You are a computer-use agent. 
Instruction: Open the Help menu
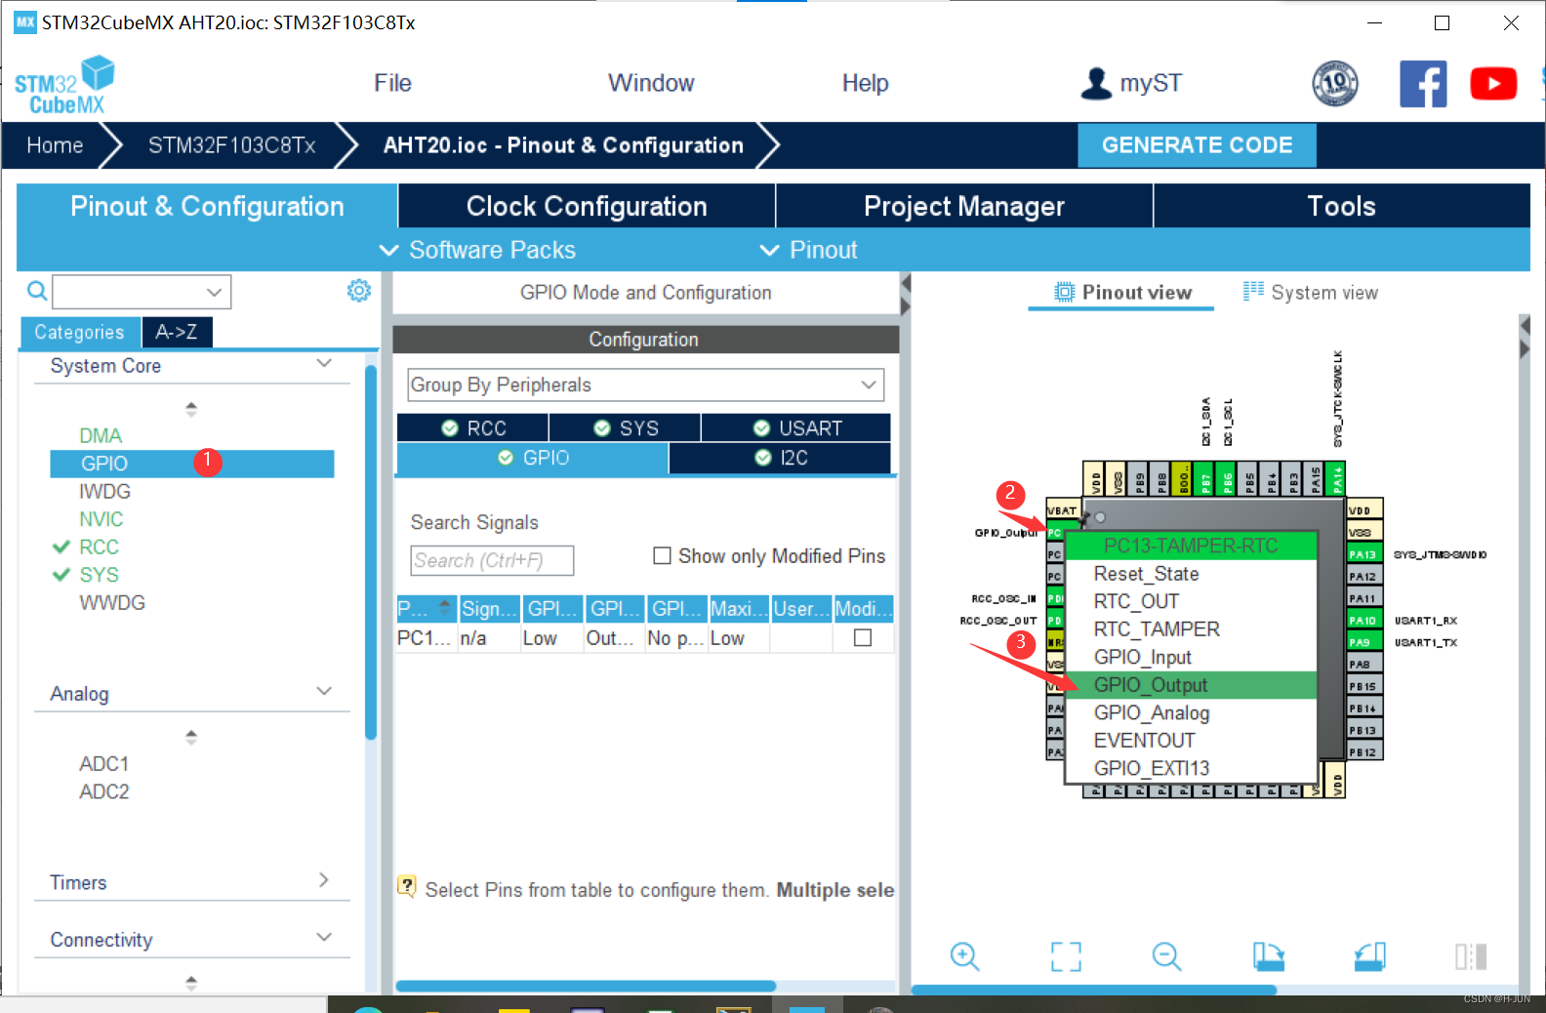865,83
